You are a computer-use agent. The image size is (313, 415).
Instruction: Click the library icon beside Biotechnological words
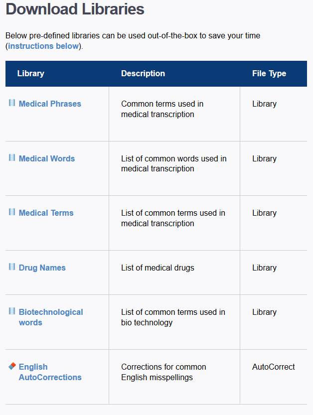tap(12, 311)
